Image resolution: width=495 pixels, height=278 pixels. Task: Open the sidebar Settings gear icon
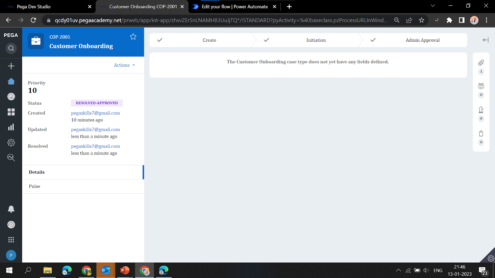pyautogui.click(x=11, y=142)
